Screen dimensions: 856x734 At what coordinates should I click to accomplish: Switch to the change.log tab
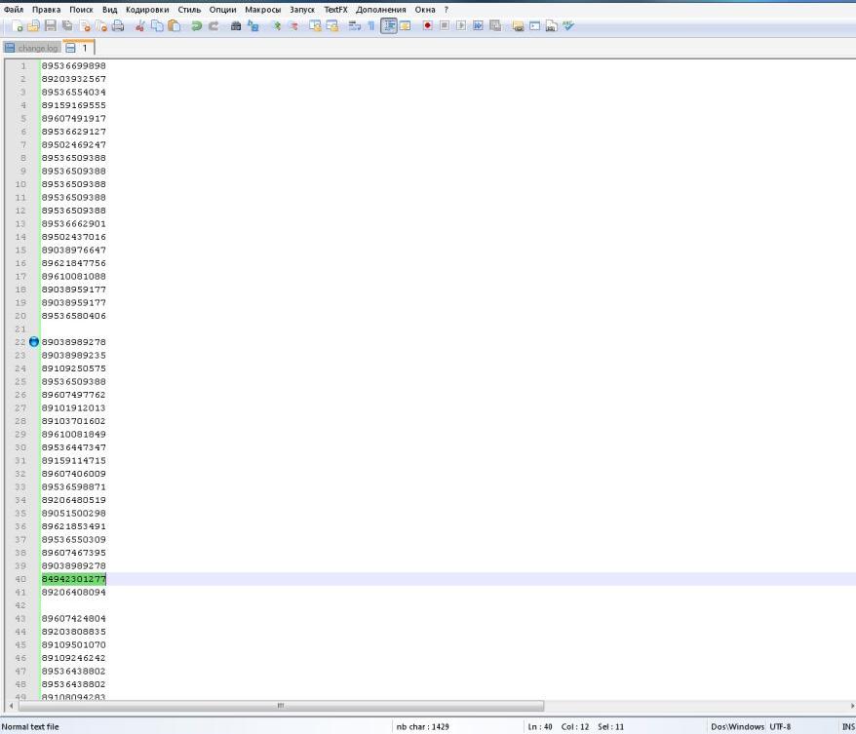point(31,48)
